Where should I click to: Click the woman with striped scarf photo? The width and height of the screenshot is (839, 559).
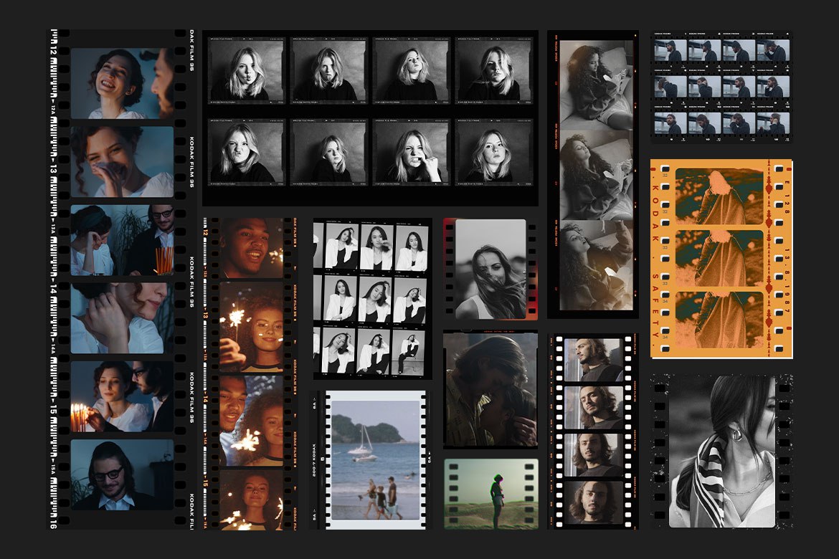(x=722, y=451)
